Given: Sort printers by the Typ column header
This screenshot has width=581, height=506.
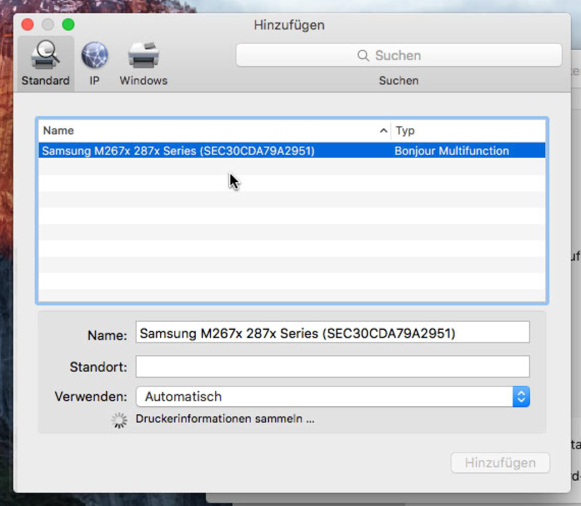Looking at the screenshot, I should (x=405, y=130).
